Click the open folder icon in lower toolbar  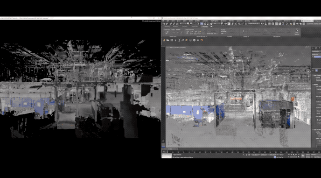[x=168, y=40]
